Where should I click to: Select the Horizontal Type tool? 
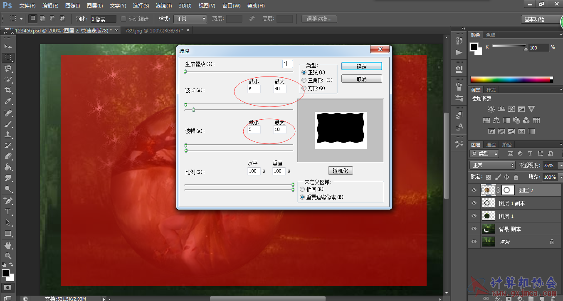click(x=8, y=212)
